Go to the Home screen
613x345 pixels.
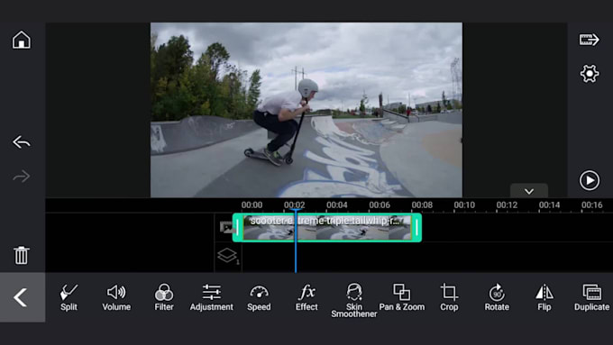(21, 40)
